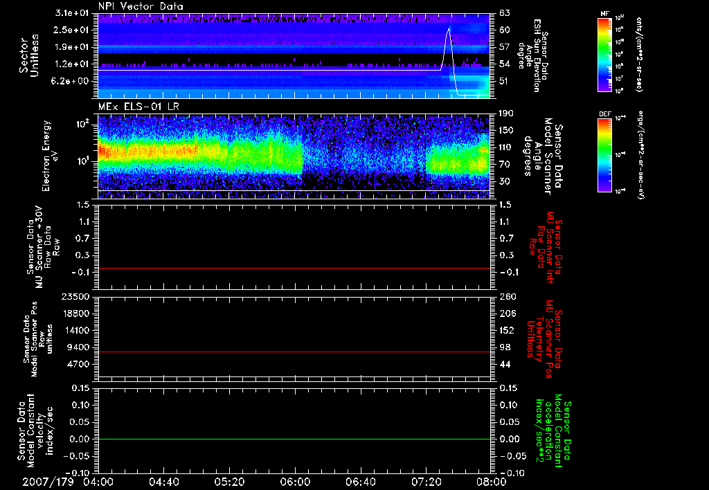Click the horizontal red line in +30V raw panel
Viewport: 709px width, 490px height.
coord(294,269)
